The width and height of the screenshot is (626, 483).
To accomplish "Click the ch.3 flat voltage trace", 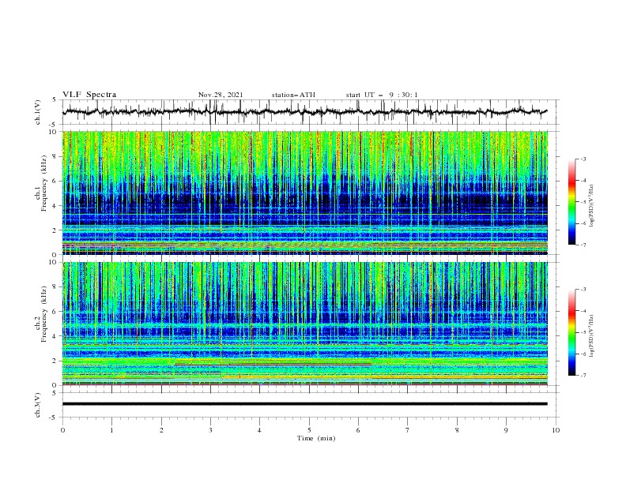I will coord(304,404).
